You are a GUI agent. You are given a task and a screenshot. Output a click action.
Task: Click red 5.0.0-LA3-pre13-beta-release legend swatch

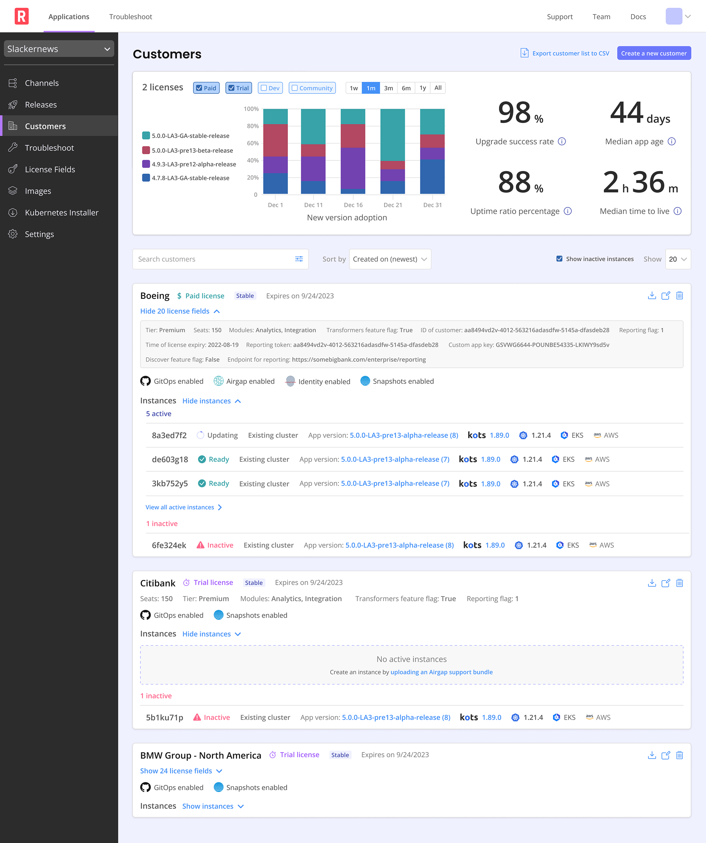coord(146,150)
